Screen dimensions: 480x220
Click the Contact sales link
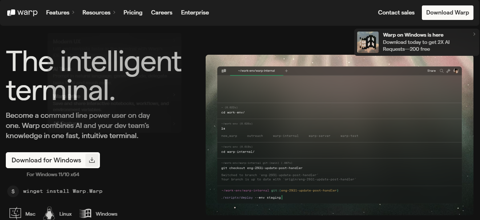click(396, 12)
